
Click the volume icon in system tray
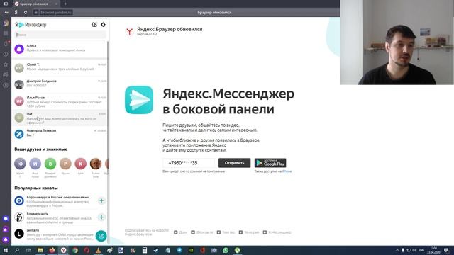(x=414, y=250)
